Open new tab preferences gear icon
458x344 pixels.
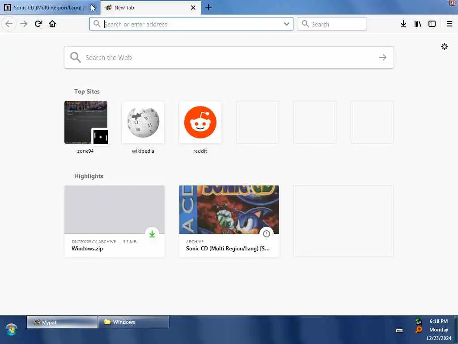tap(445, 47)
